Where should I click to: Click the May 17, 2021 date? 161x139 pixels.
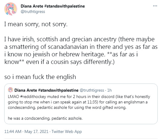click(36, 131)
